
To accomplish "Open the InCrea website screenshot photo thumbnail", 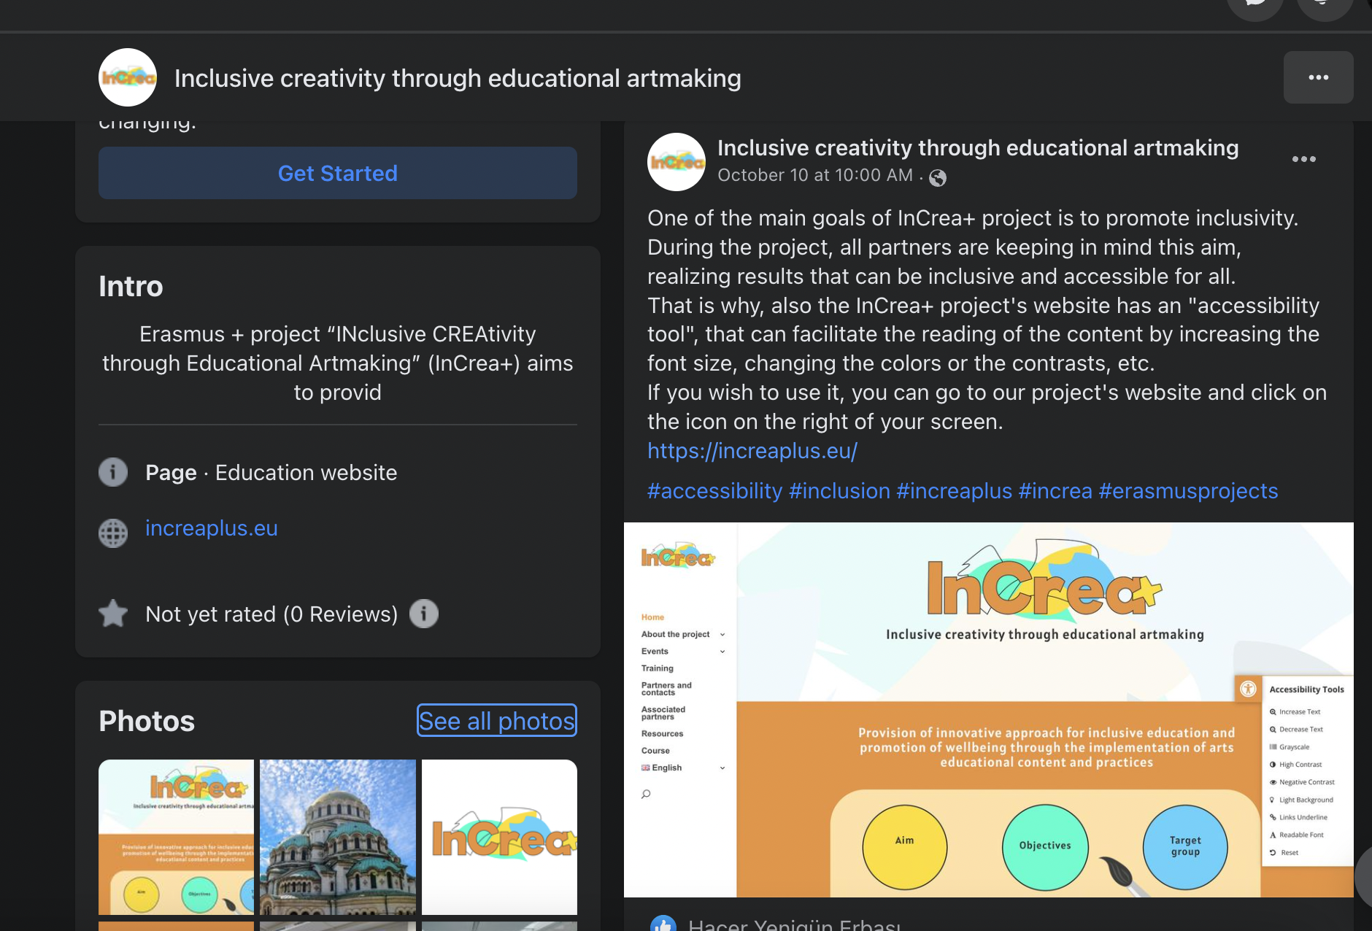I will tap(177, 837).
